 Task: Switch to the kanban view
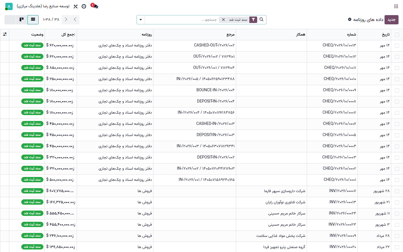[x=22, y=20]
